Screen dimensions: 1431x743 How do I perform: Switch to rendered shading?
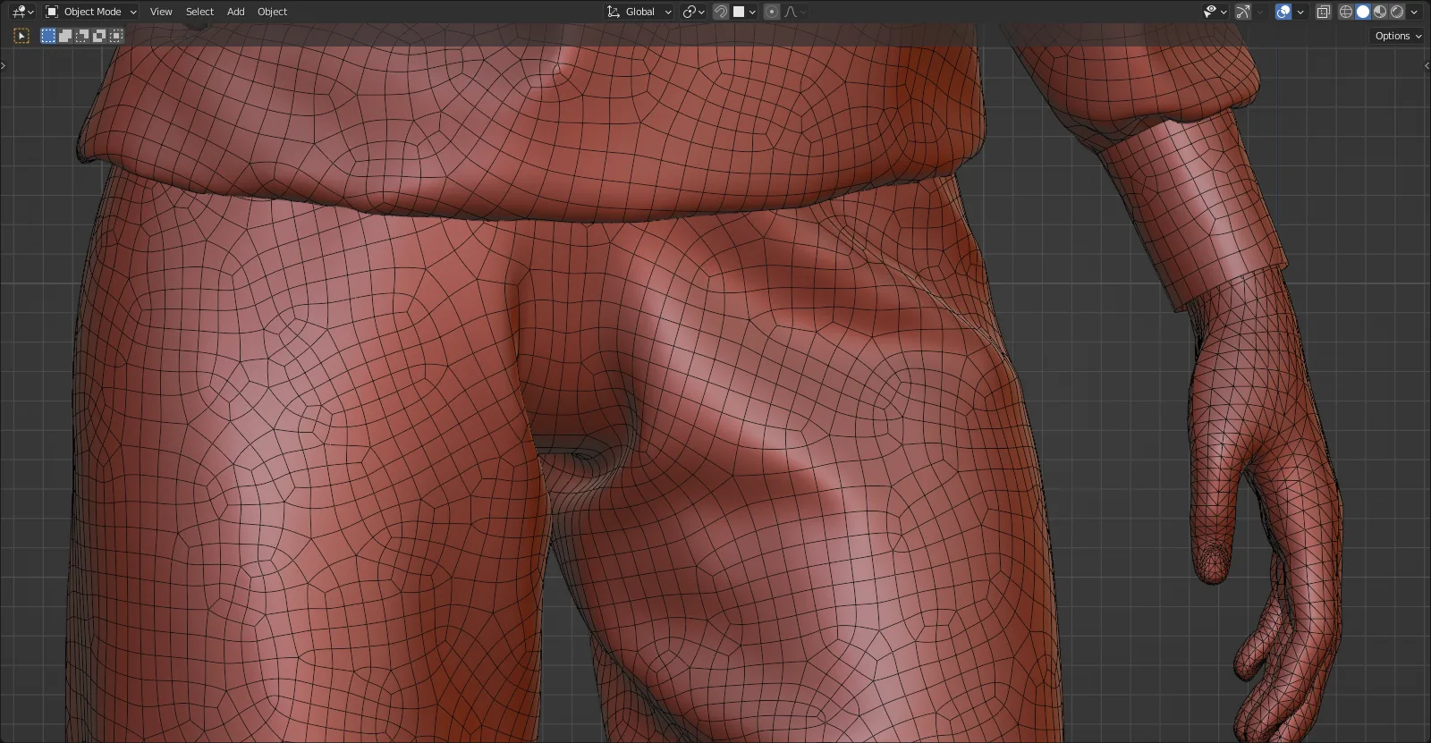(x=1397, y=12)
